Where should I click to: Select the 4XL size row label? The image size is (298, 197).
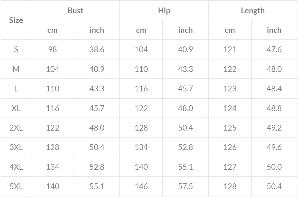16,167
